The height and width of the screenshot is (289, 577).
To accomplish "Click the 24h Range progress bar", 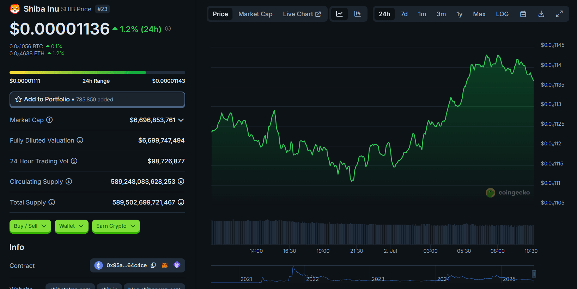I will click(x=97, y=73).
